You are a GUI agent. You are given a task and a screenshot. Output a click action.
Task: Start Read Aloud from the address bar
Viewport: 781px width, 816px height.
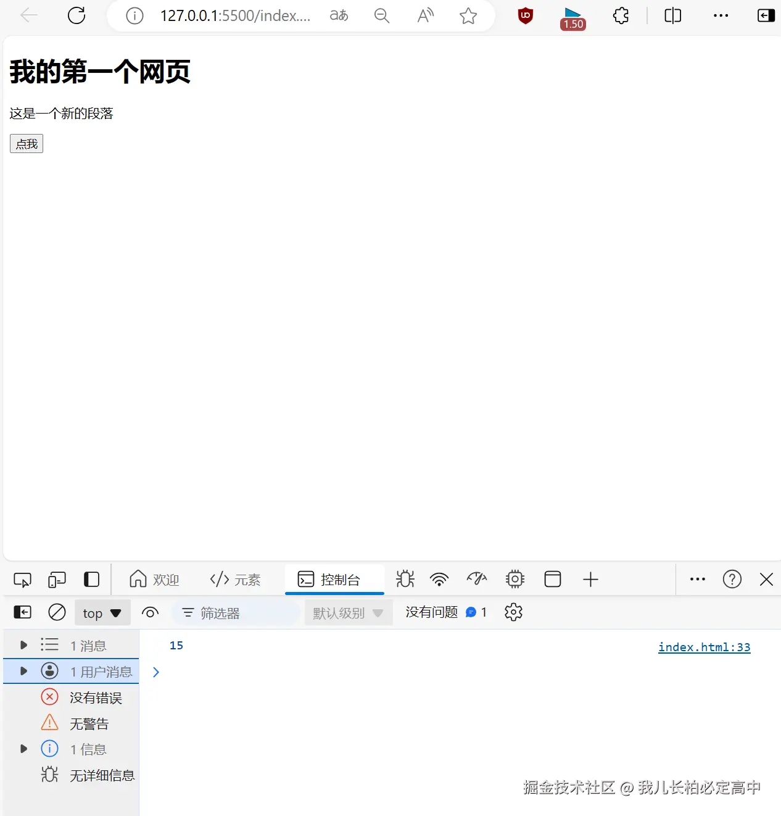click(425, 15)
